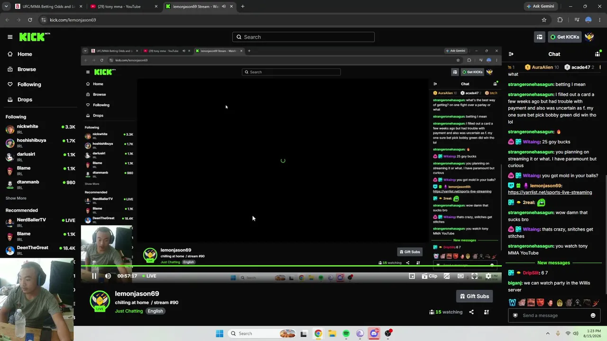Viewport: 607px width, 341px height.
Task: Open NerdBallerTV from Recommended
Action: point(40,222)
